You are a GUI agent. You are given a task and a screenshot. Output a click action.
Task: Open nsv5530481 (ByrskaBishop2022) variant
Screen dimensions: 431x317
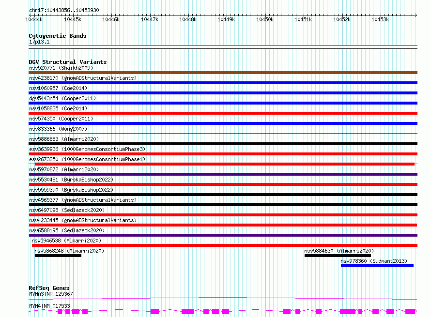[x=71, y=180]
